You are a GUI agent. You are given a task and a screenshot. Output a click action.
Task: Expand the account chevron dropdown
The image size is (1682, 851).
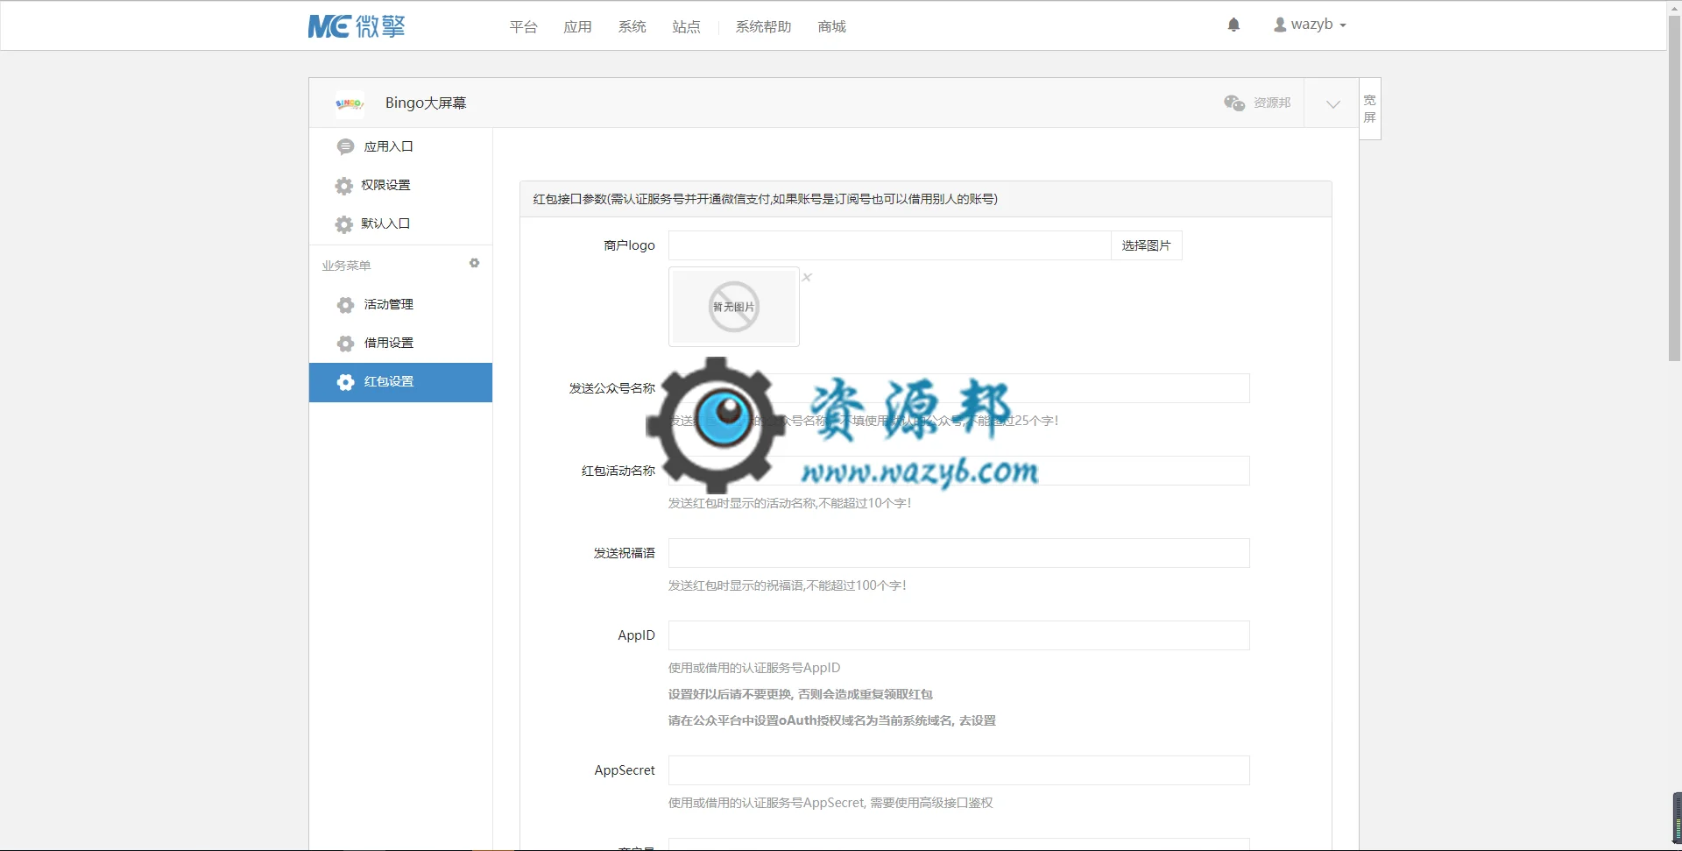coord(1332,103)
